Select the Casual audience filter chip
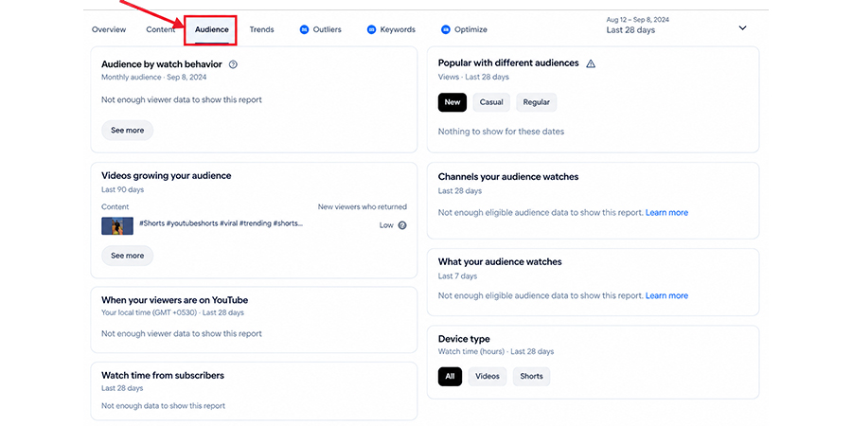Screen dimensions: 852x426 tap(491, 102)
